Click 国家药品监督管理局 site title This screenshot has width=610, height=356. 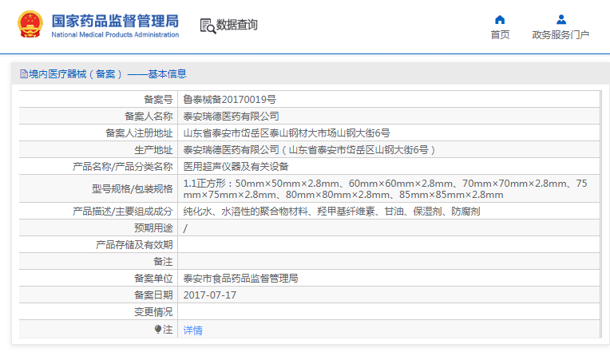pos(115,21)
